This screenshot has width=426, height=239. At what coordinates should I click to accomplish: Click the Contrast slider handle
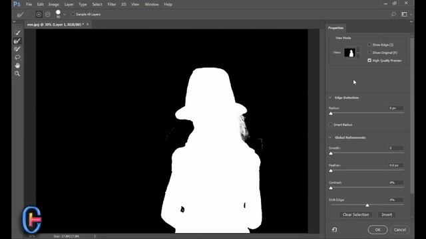(x=331, y=188)
